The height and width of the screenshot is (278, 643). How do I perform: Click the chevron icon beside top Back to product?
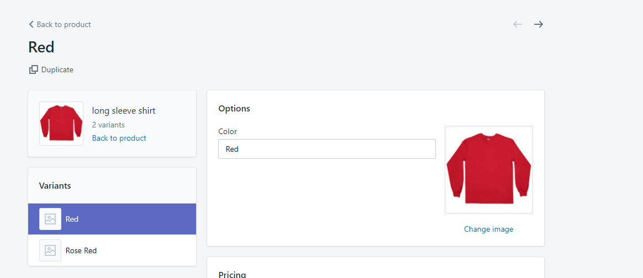point(31,24)
